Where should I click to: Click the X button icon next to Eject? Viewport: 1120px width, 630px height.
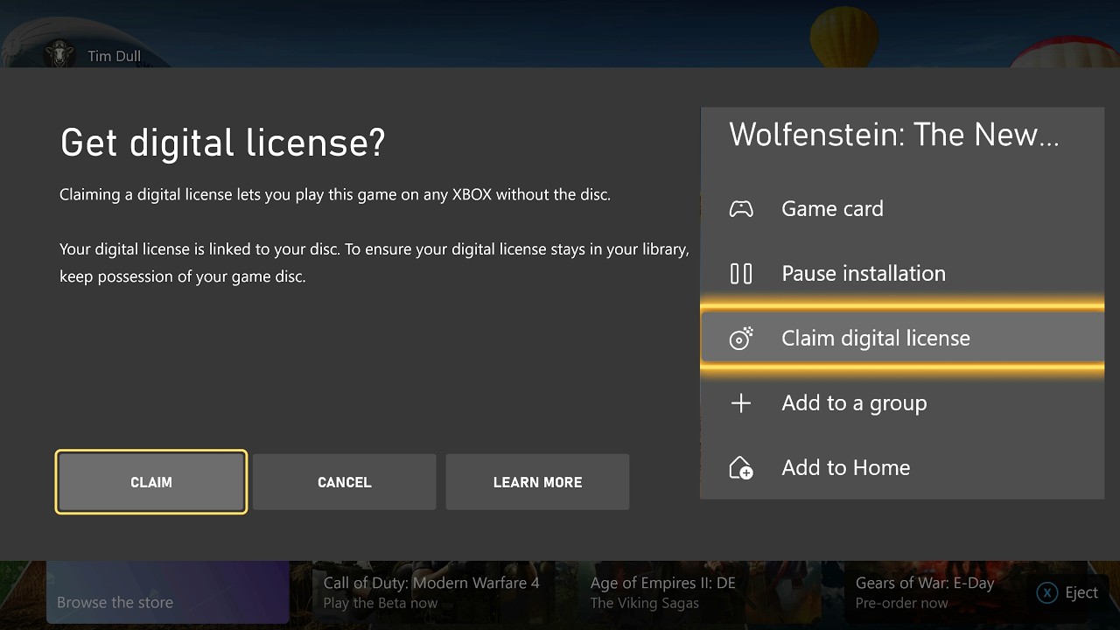(1047, 592)
